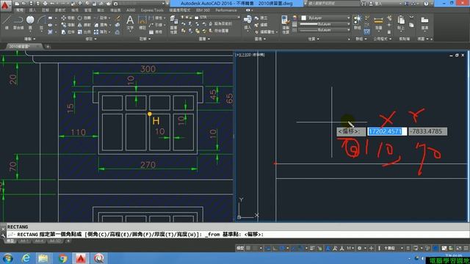
Task: Click the Erase tool in modify panel
Action: (118, 18)
